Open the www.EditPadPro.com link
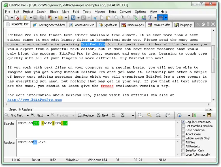Viewport: 221px width, 167px height. click(35, 100)
